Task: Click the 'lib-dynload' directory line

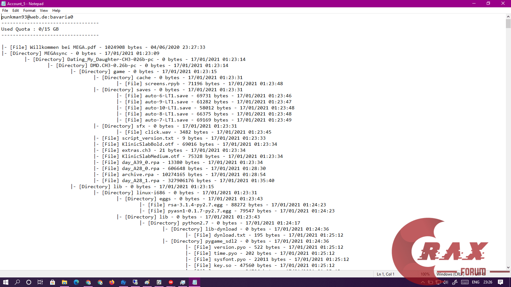Action: click(246, 229)
